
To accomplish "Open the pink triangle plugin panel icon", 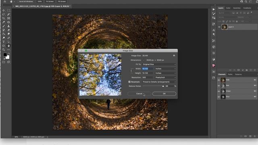I will pyautogui.click(x=214, y=66).
